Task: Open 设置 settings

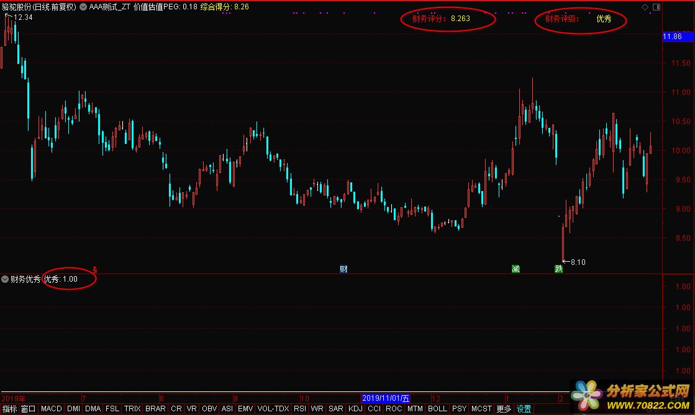Action: [524, 409]
